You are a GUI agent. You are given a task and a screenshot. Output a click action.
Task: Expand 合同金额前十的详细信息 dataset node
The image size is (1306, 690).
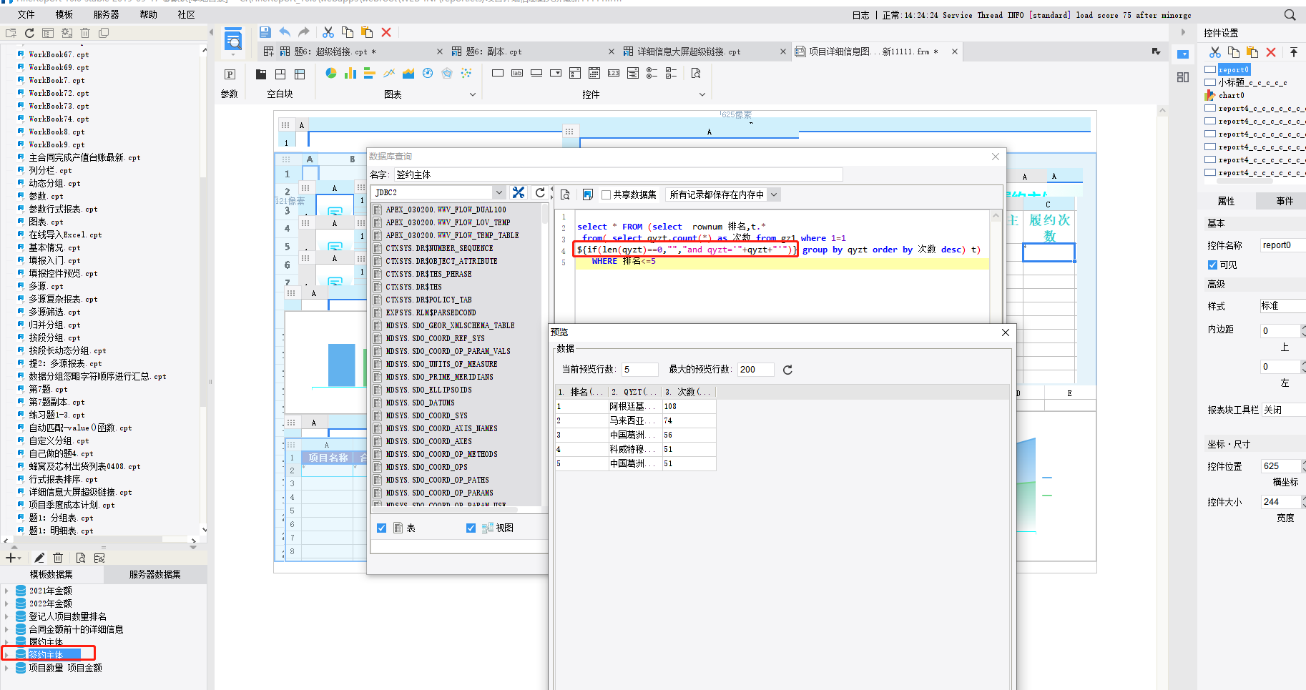coord(7,629)
